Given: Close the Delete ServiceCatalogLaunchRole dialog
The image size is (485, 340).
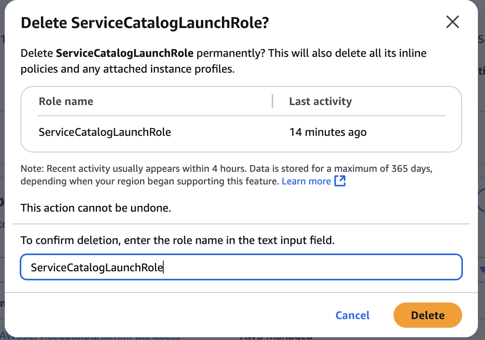Looking at the screenshot, I should click(452, 22).
